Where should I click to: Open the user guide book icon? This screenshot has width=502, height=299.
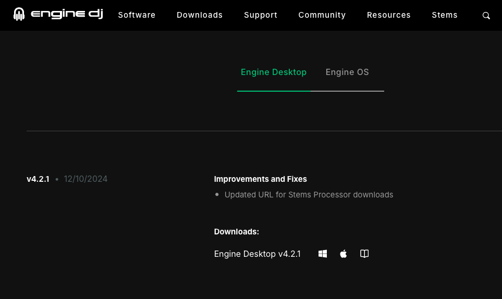(364, 254)
